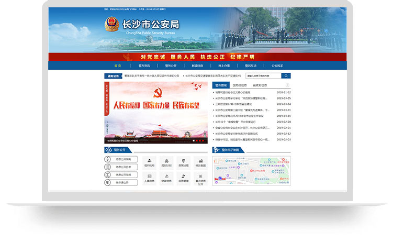Open the 信息公开目录 button
Image resolution: width=393 pixels, height=242 pixels.
pos(121,167)
